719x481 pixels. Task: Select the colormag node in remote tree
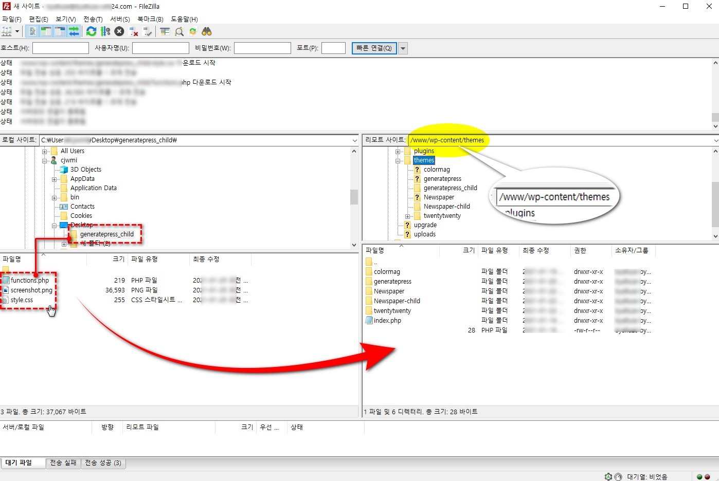click(437, 170)
